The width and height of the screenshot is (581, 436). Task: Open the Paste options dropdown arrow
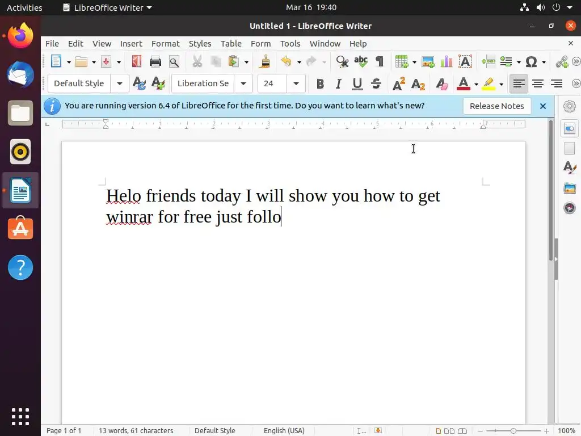[x=246, y=62]
